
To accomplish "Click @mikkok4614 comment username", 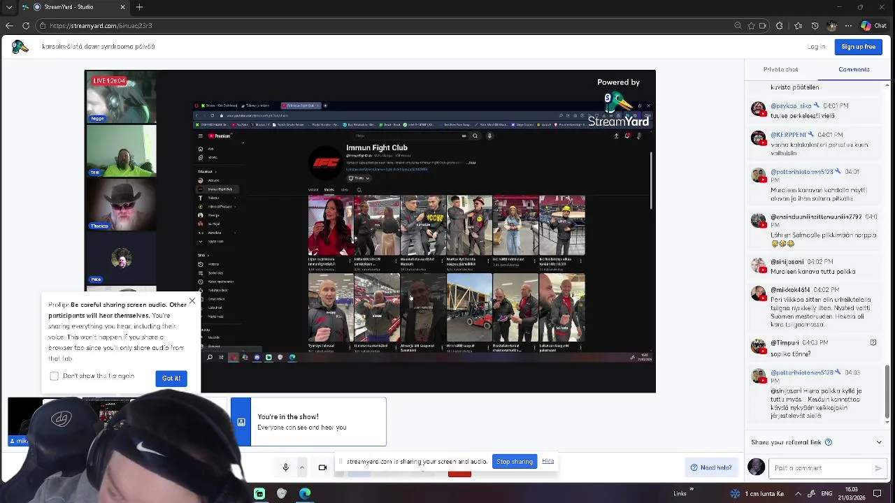I will 790,290.
